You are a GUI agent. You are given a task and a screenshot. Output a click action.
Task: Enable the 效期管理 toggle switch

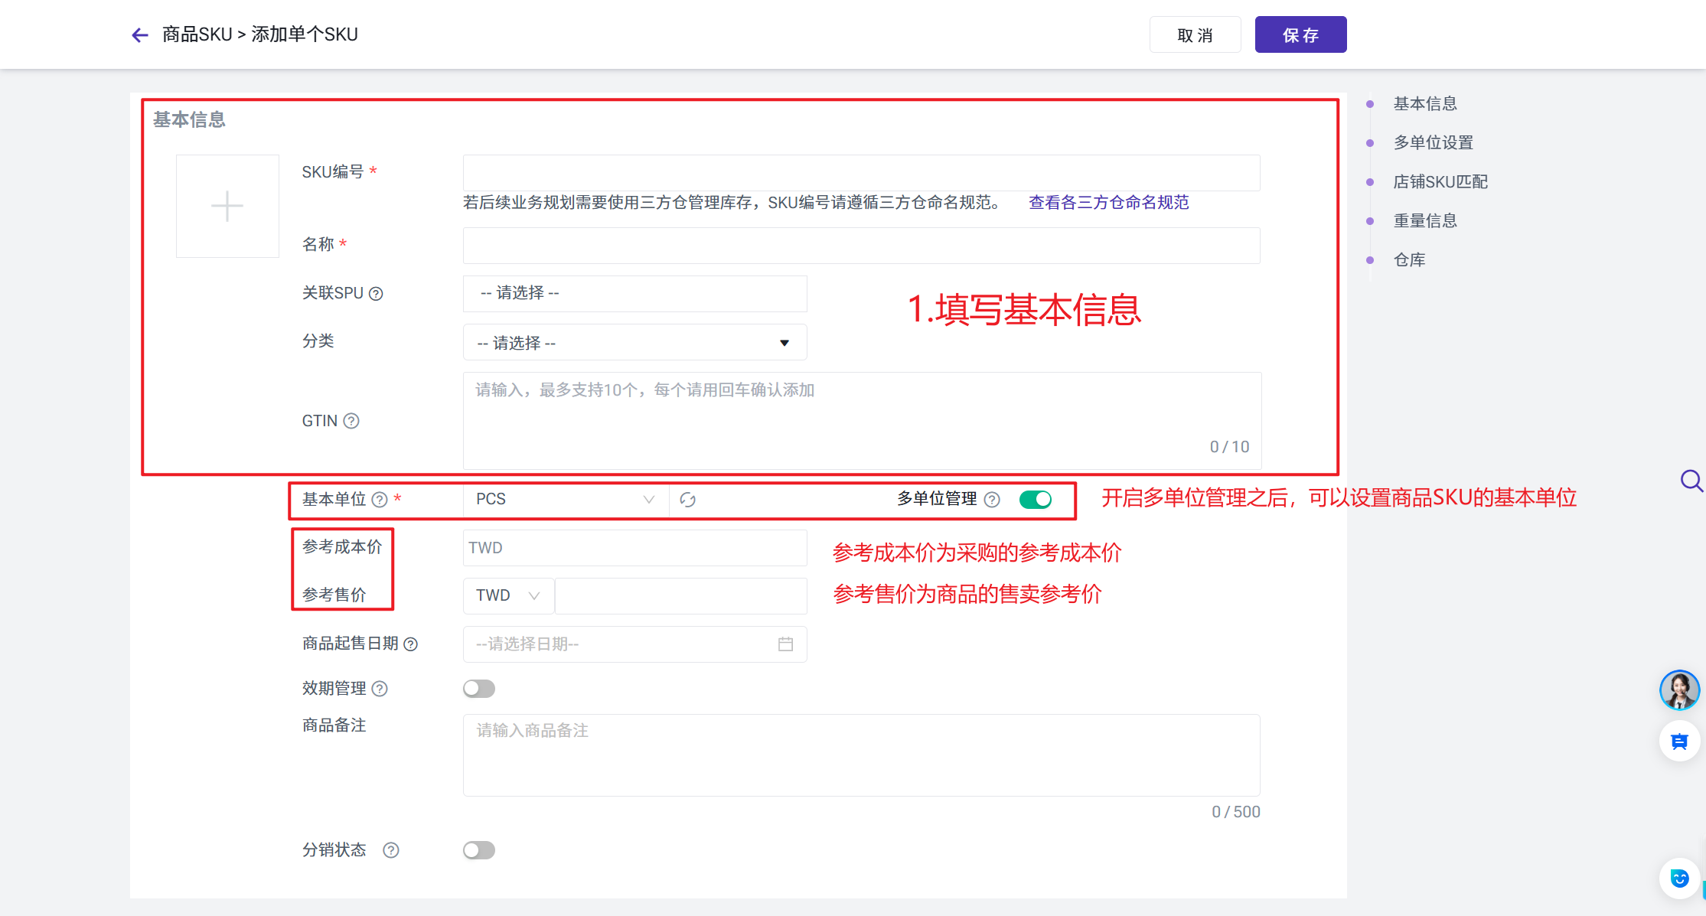point(479,689)
